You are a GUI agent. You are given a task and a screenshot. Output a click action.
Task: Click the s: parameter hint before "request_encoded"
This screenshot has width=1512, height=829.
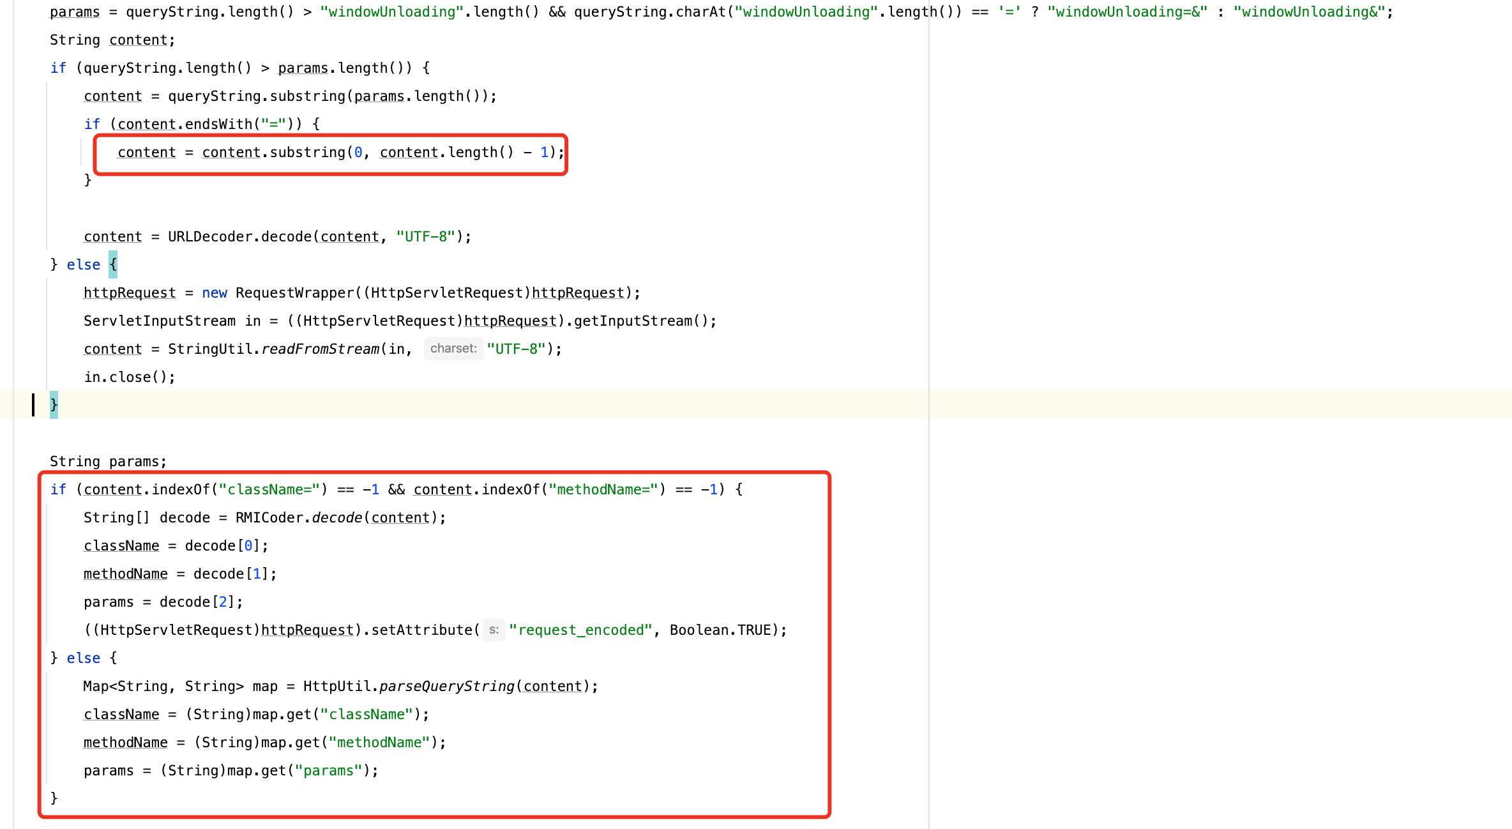point(494,630)
